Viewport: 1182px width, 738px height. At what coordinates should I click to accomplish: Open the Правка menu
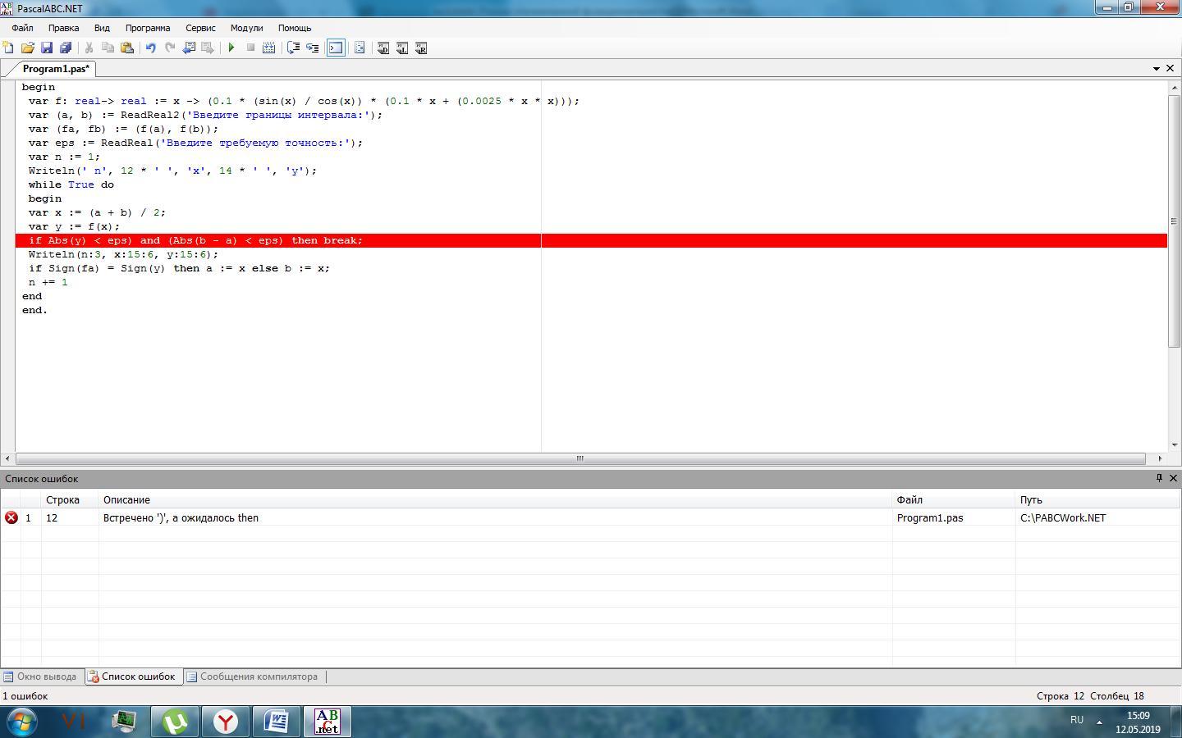pyautogui.click(x=63, y=28)
